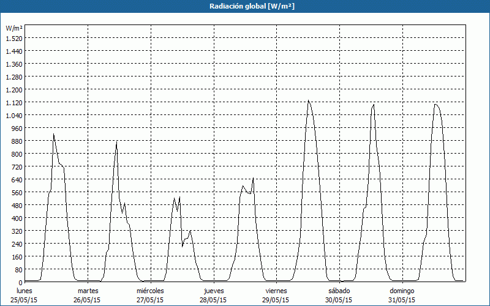Image resolution: width=490 pixels, height=306 pixels.
Task: Click the "jueves" day label
Action: point(213,291)
